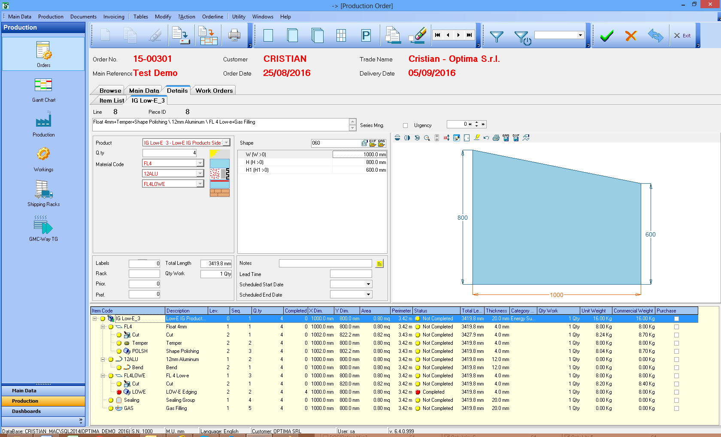The image size is (721, 437).
Task: Toggle Purchase checkbox for POLSH row
Action: [677, 352]
